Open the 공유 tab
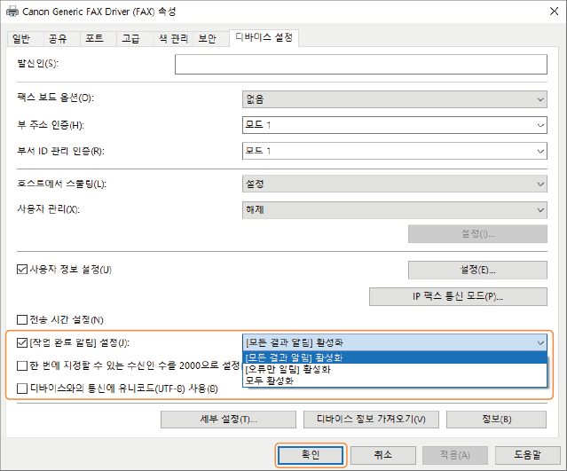567x471 pixels. 58,39
